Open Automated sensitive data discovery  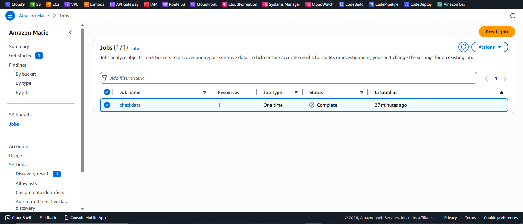tap(42, 205)
